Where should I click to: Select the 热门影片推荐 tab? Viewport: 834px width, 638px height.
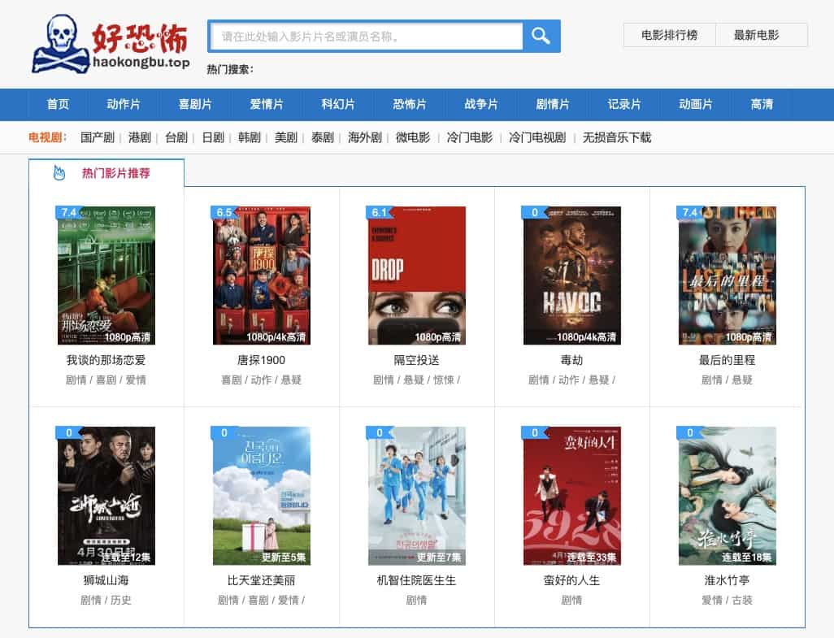[115, 173]
